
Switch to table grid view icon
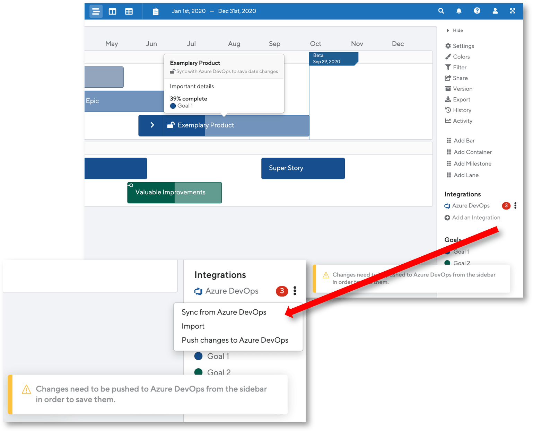(x=129, y=11)
